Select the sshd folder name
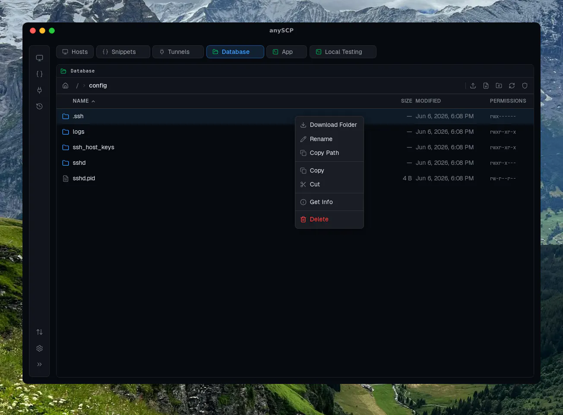The image size is (563, 415). [x=79, y=163]
